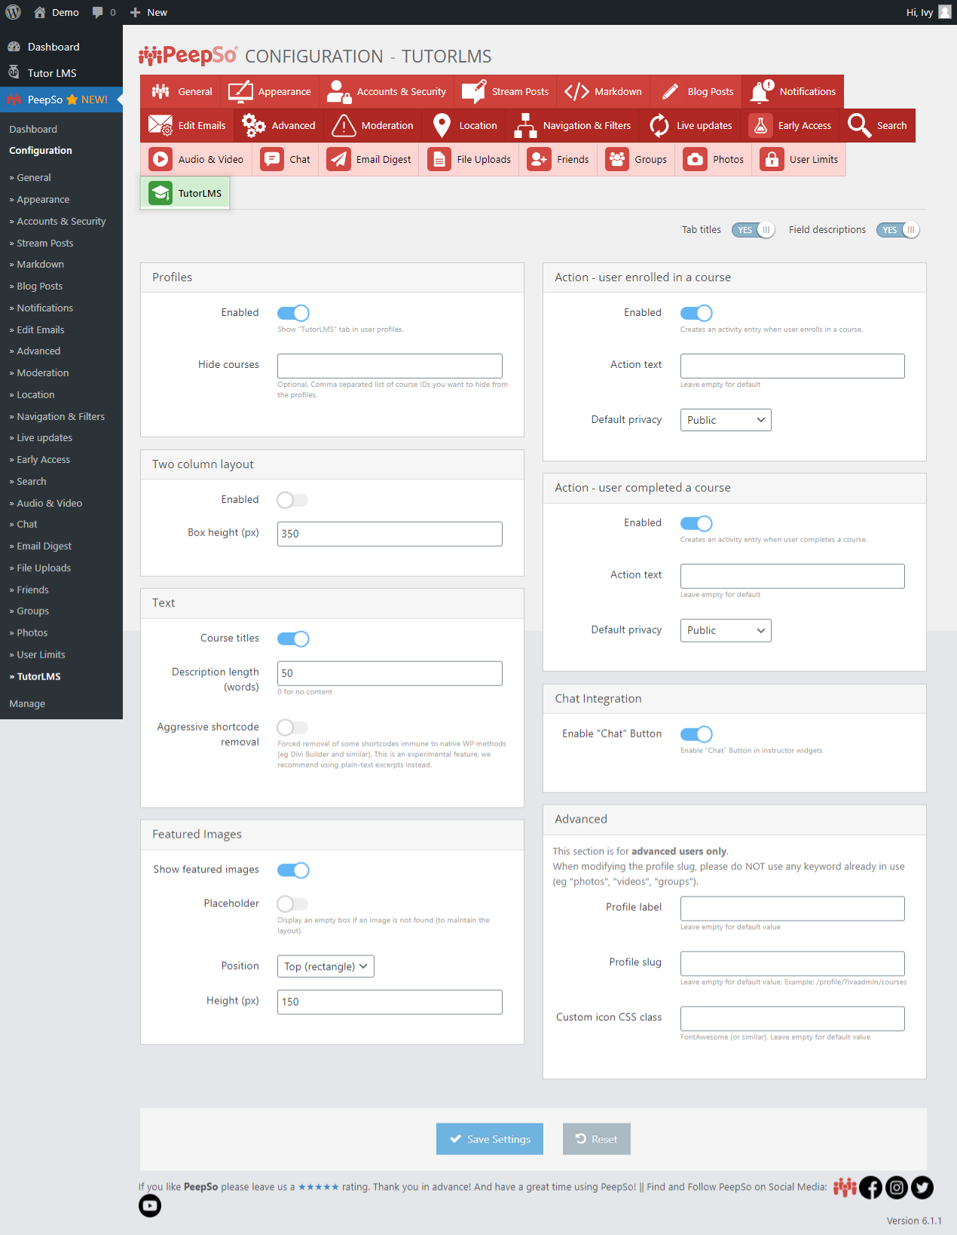Viewport: 957px width, 1235px height.
Task: Click the Photos camera icon
Action: coord(696,159)
